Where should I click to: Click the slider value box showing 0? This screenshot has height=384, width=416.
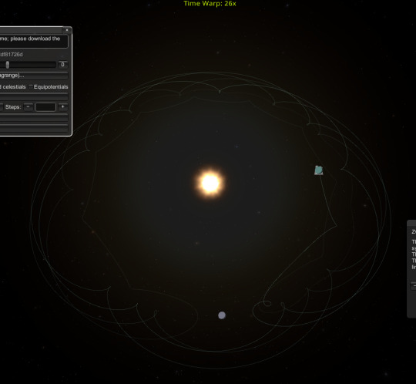[x=62, y=65]
